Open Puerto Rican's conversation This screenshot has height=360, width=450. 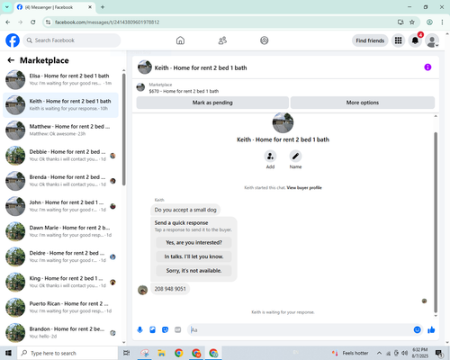pyautogui.click(x=61, y=307)
